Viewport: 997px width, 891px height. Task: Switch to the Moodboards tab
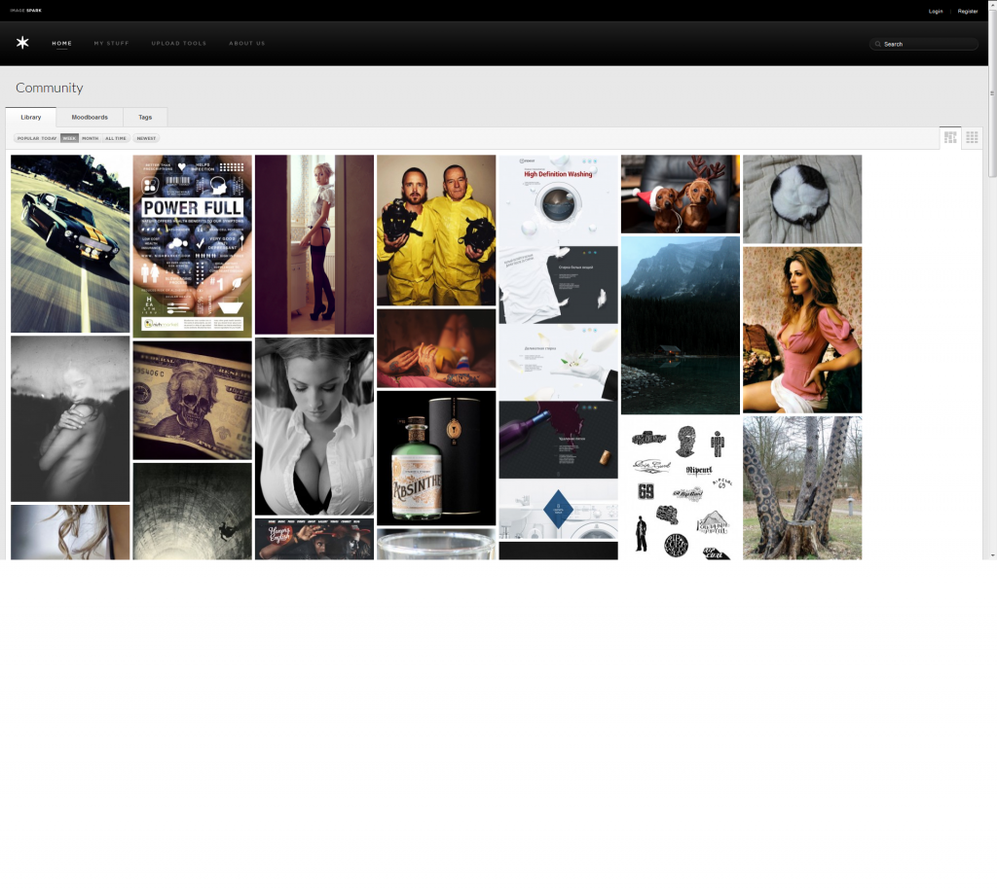90,117
